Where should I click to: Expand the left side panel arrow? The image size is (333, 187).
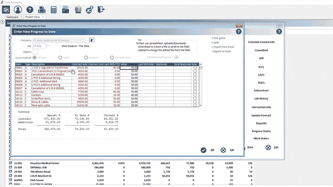tap(2, 22)
